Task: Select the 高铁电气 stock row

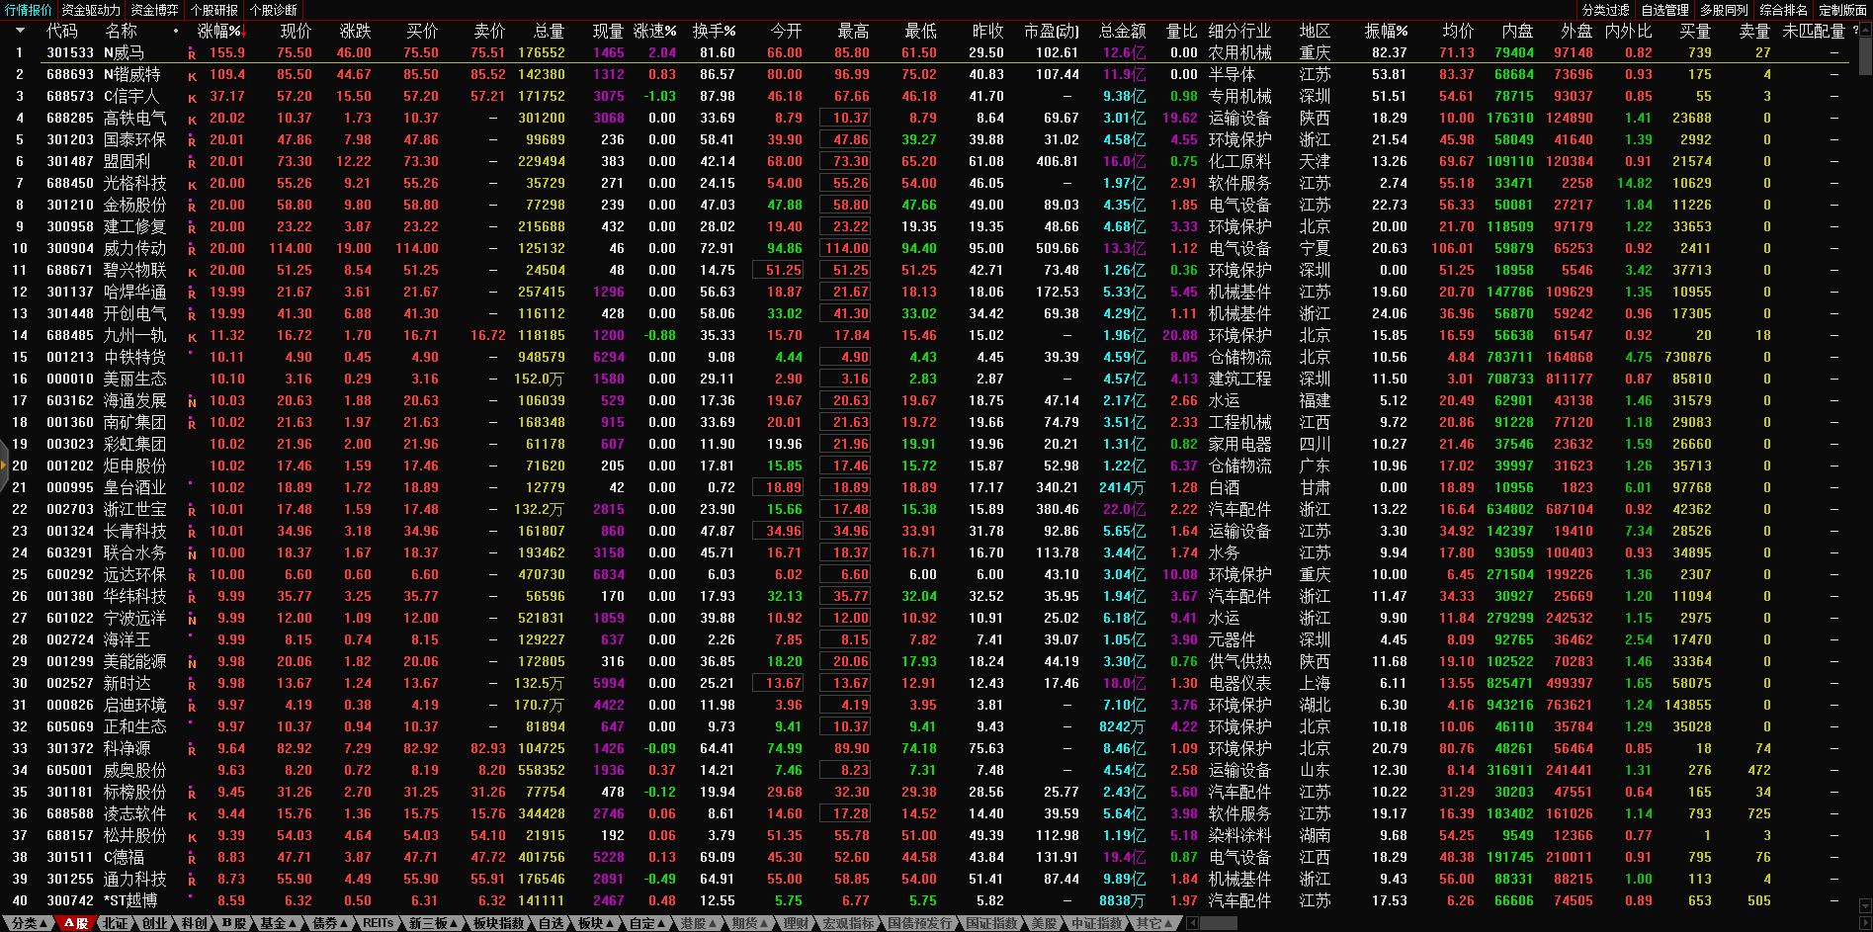Action: point(134,118)
